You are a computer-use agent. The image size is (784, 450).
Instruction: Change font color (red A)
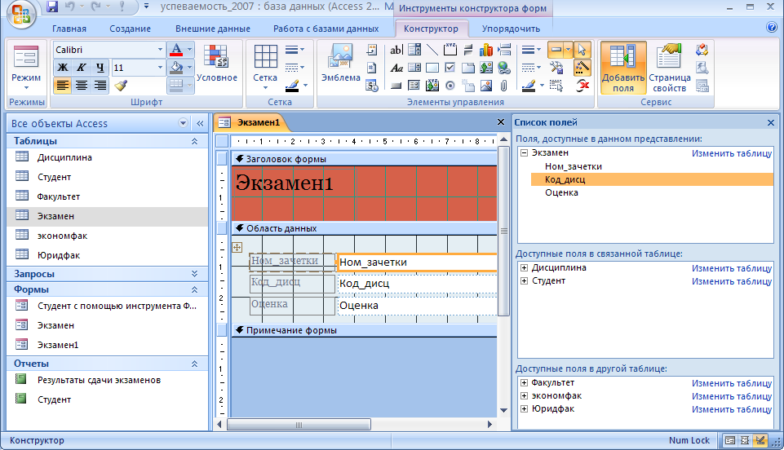point(176,50)
